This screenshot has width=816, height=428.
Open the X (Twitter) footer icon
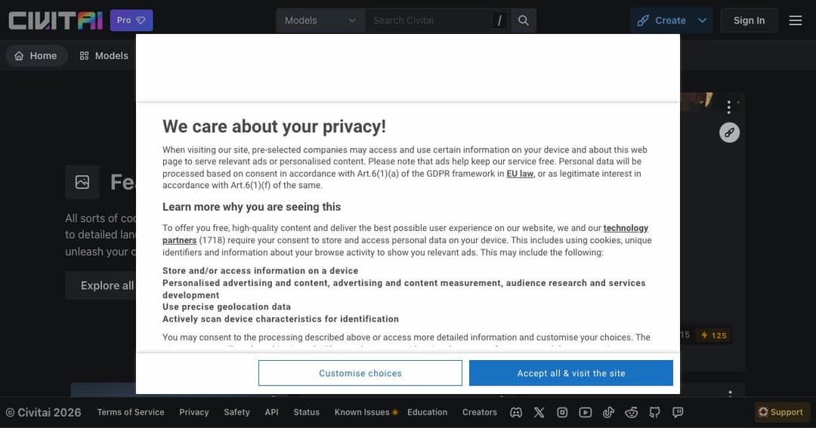pos(539,412)
